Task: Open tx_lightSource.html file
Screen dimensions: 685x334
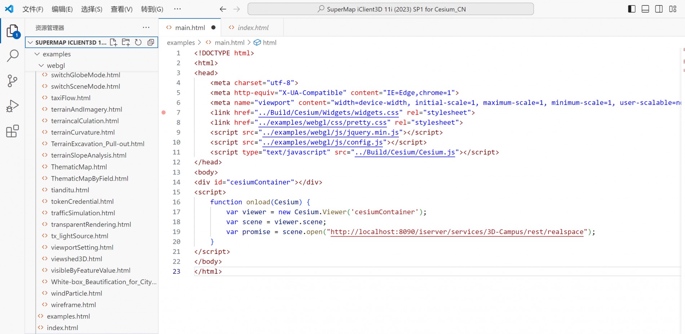Action: coord(79,236)
